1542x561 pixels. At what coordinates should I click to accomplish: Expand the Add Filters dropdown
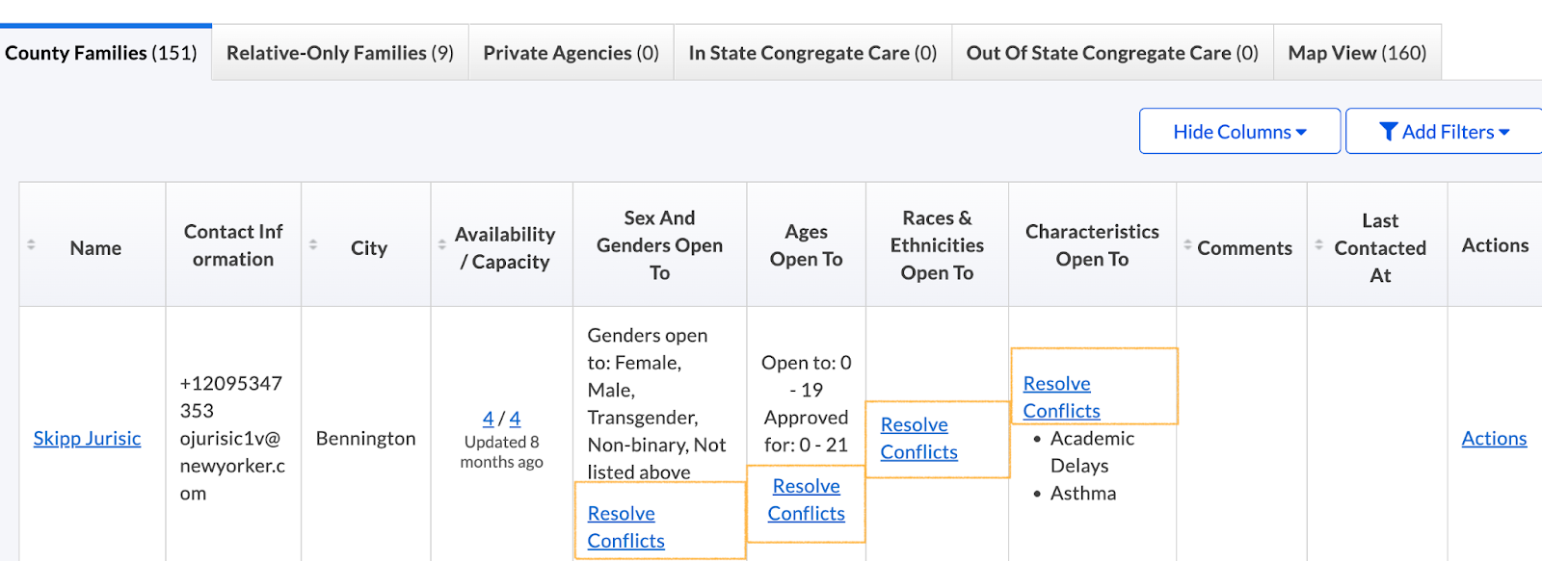1444,132
